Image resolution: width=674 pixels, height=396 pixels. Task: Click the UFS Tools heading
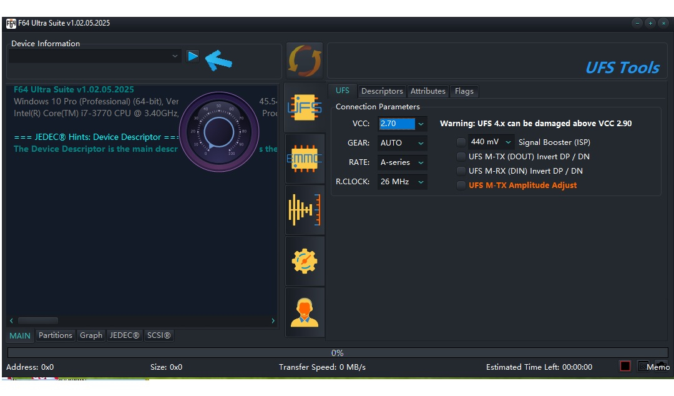[x=622, y=67]
